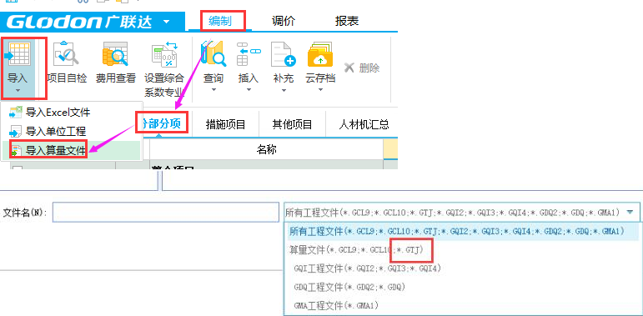Switch to the 编制 ribbon tab
The height and width of the screenshot is (316, 643).
220,21
